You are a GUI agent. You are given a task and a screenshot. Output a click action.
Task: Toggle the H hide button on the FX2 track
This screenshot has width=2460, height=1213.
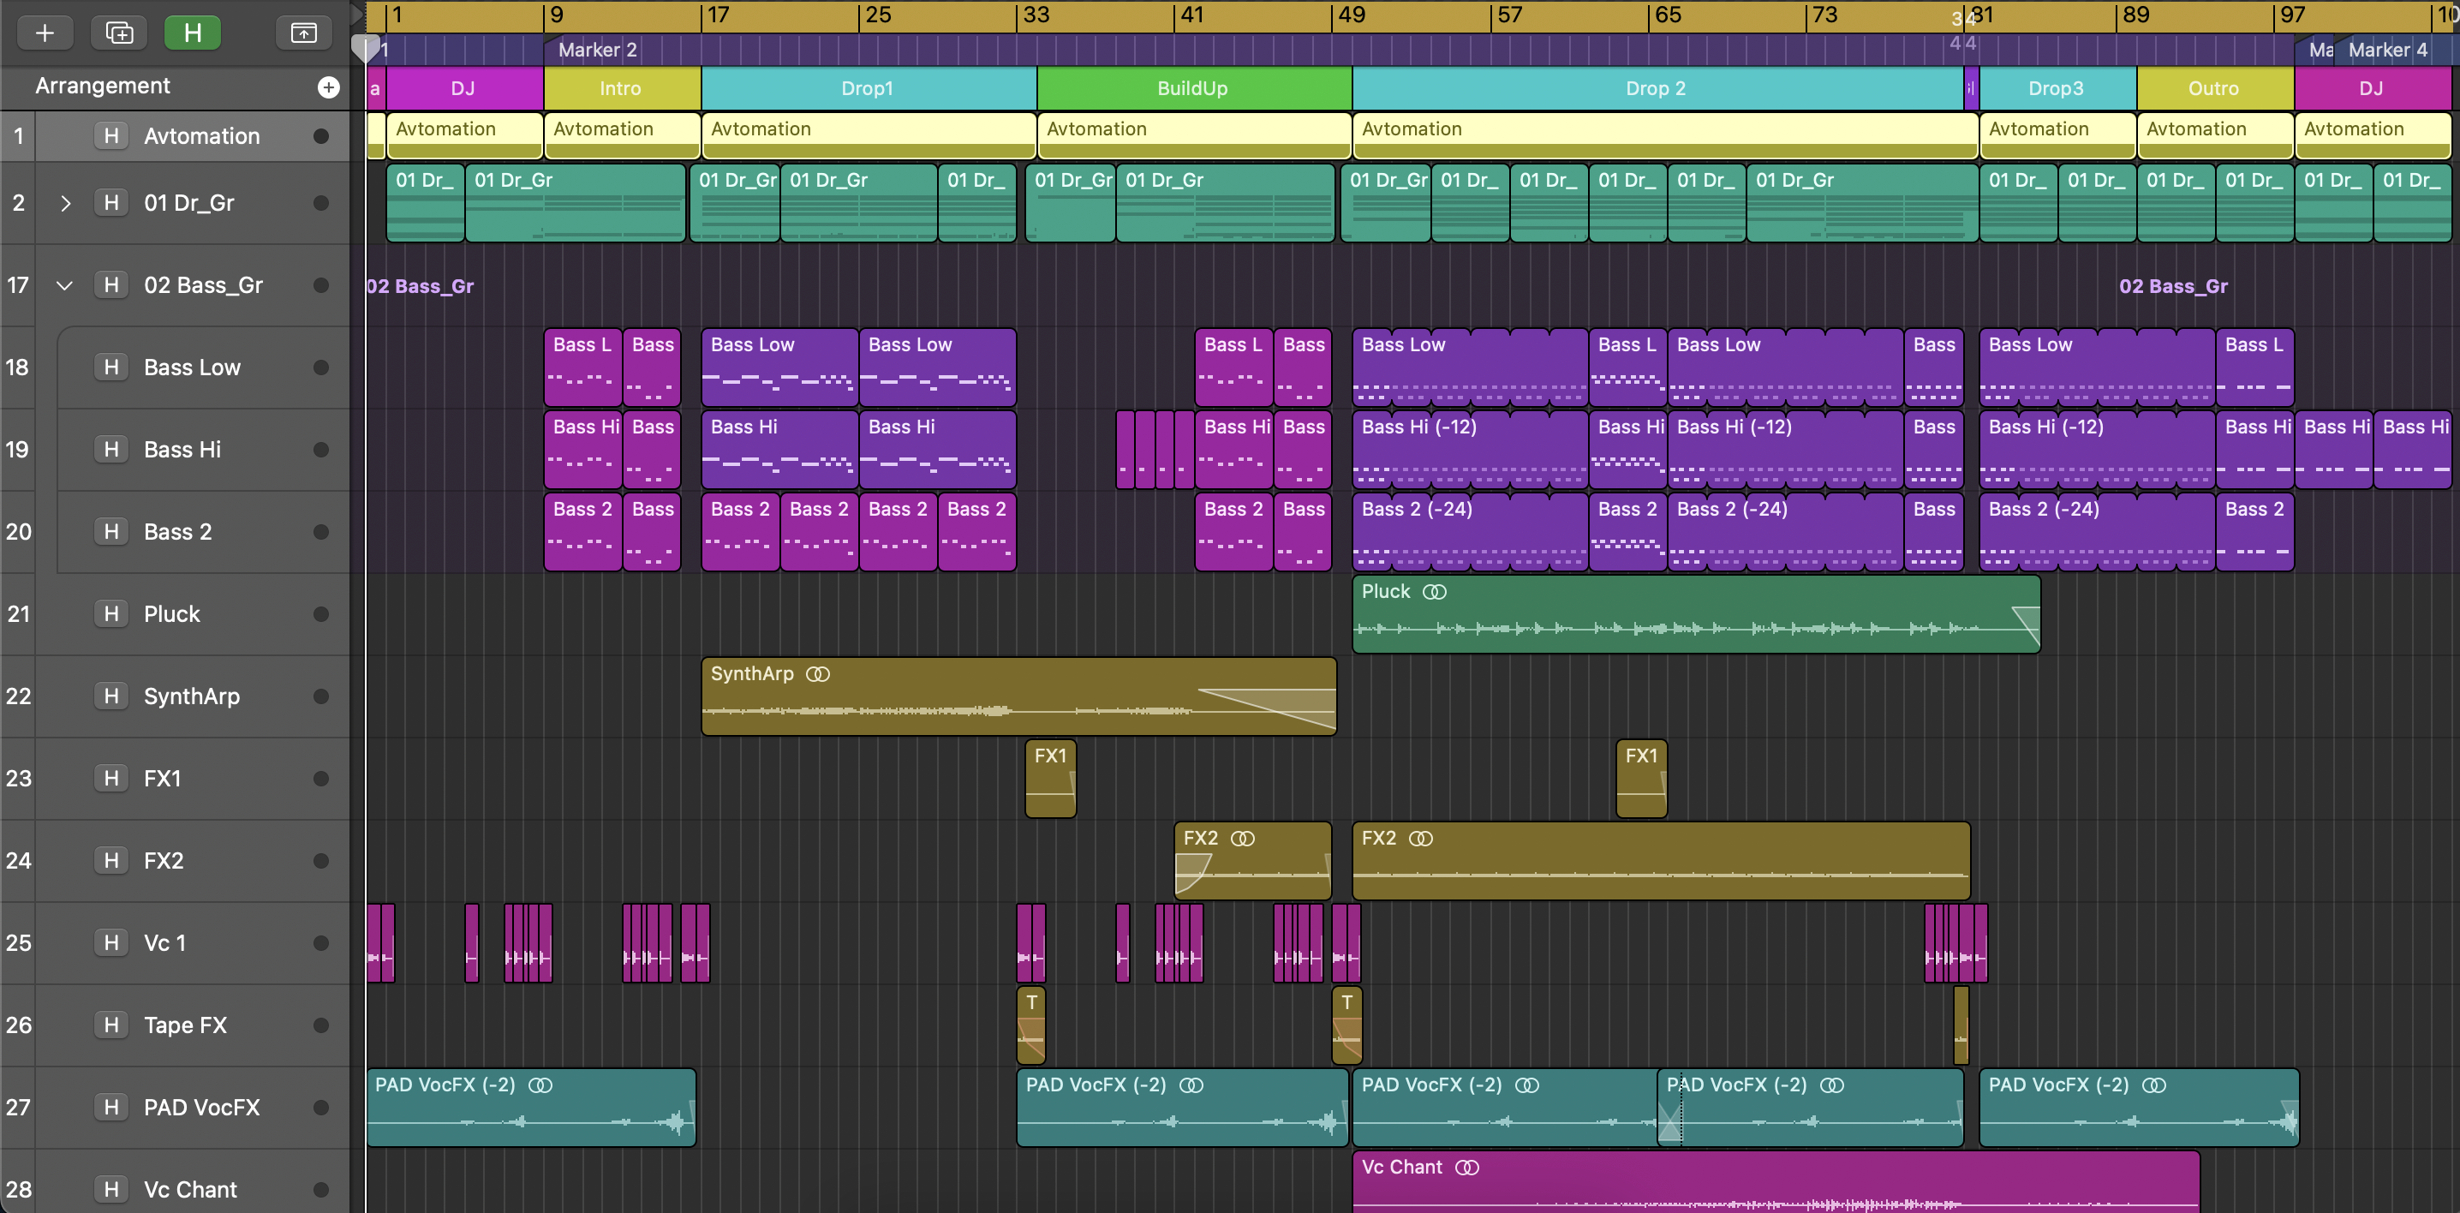[x=111, y=861]
